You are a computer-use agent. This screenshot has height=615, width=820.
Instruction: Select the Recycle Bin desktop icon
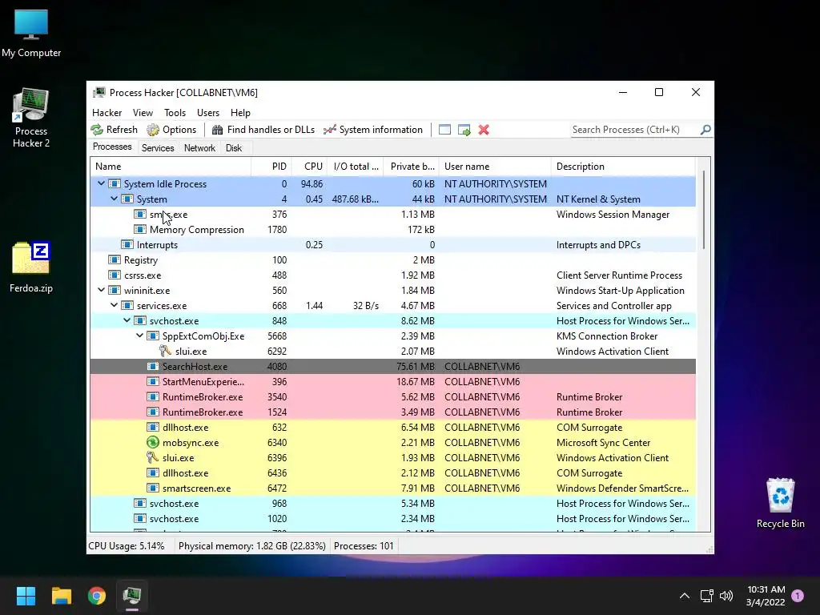tap(780, 503)
